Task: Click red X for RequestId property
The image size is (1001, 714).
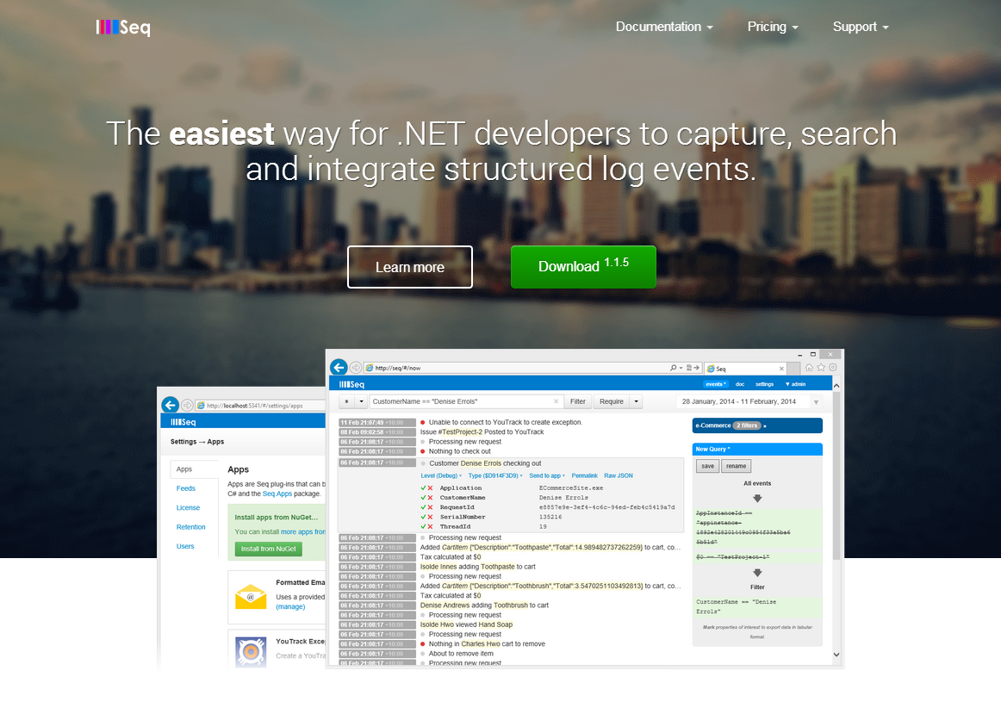Action: pyautogui.click(x=430, y=507)
